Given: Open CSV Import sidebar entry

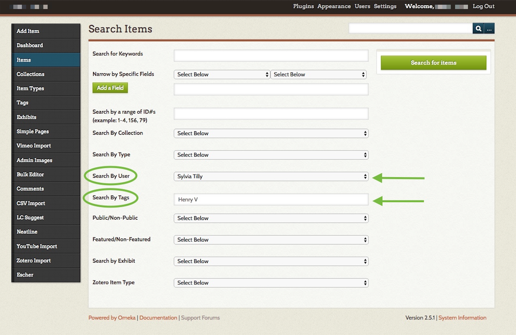Looking at the screenshot, I should 46,203.
